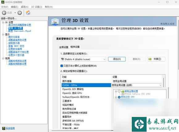
Task: Click the 添加(D) button
Action: pyautogui.click(x=117, y=59)
